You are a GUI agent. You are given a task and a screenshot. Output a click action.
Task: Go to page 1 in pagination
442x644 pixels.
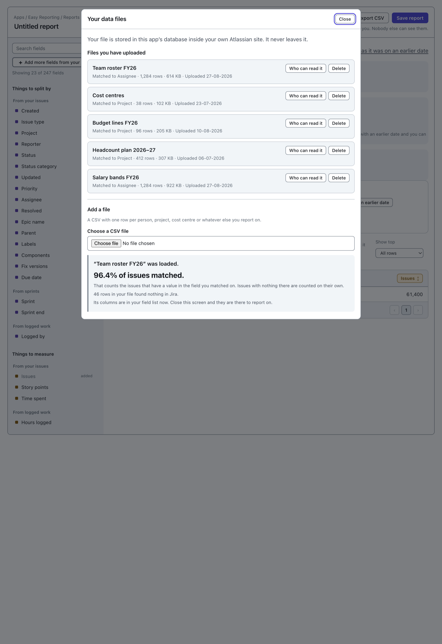(406, 310)
